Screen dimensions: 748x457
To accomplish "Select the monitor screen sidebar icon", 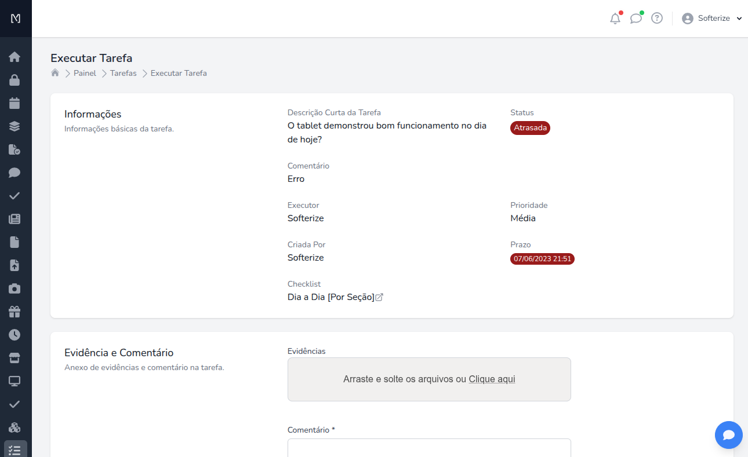I will coord(14,381).
